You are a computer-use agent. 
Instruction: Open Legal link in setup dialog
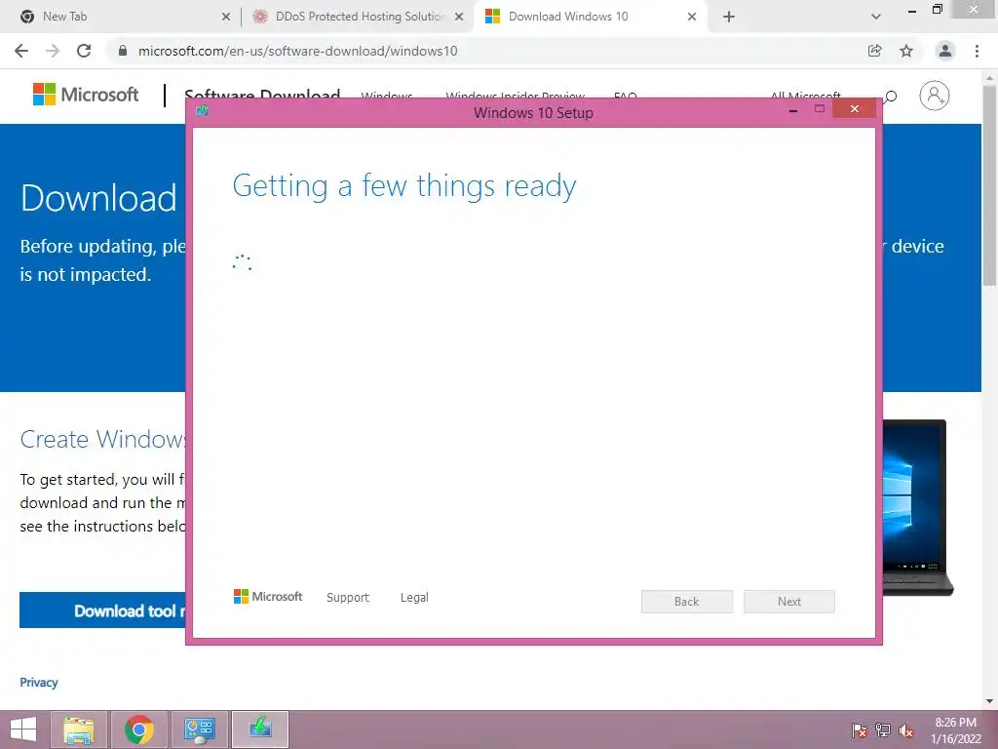coord(414,598)
